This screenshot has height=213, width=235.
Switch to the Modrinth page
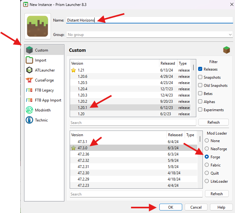coord(44,110)
